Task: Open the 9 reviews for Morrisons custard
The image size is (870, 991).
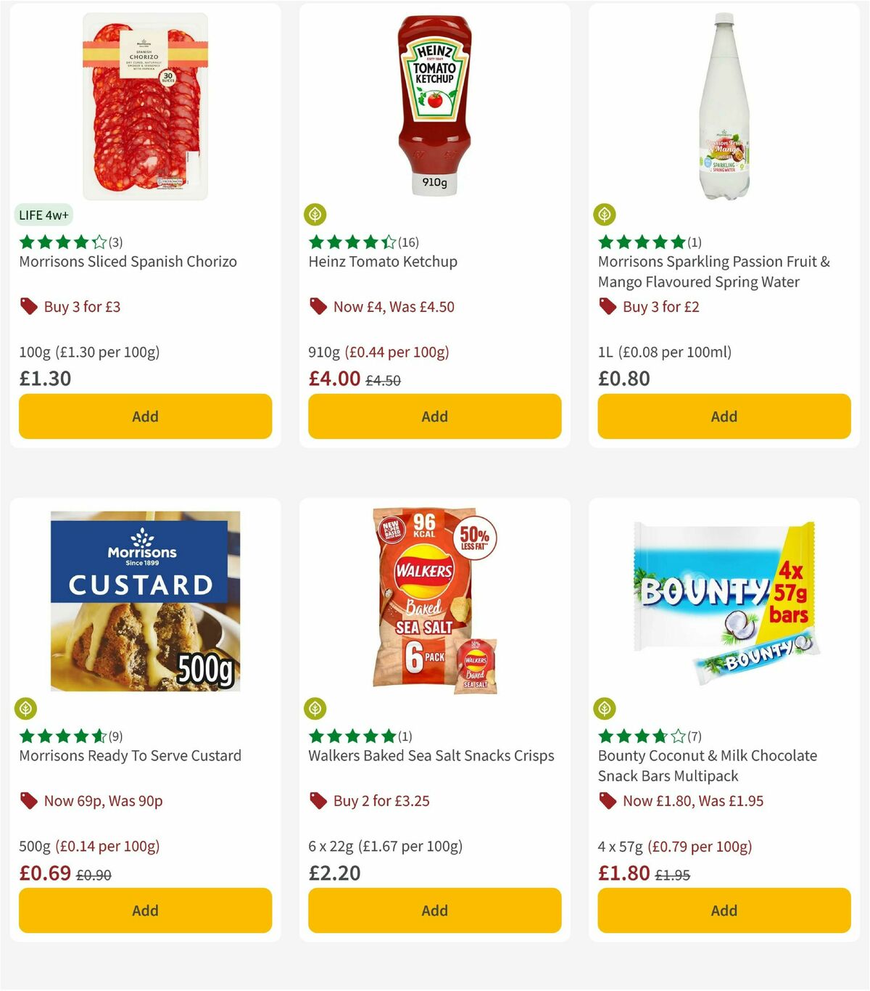Action: pos(115,736)
